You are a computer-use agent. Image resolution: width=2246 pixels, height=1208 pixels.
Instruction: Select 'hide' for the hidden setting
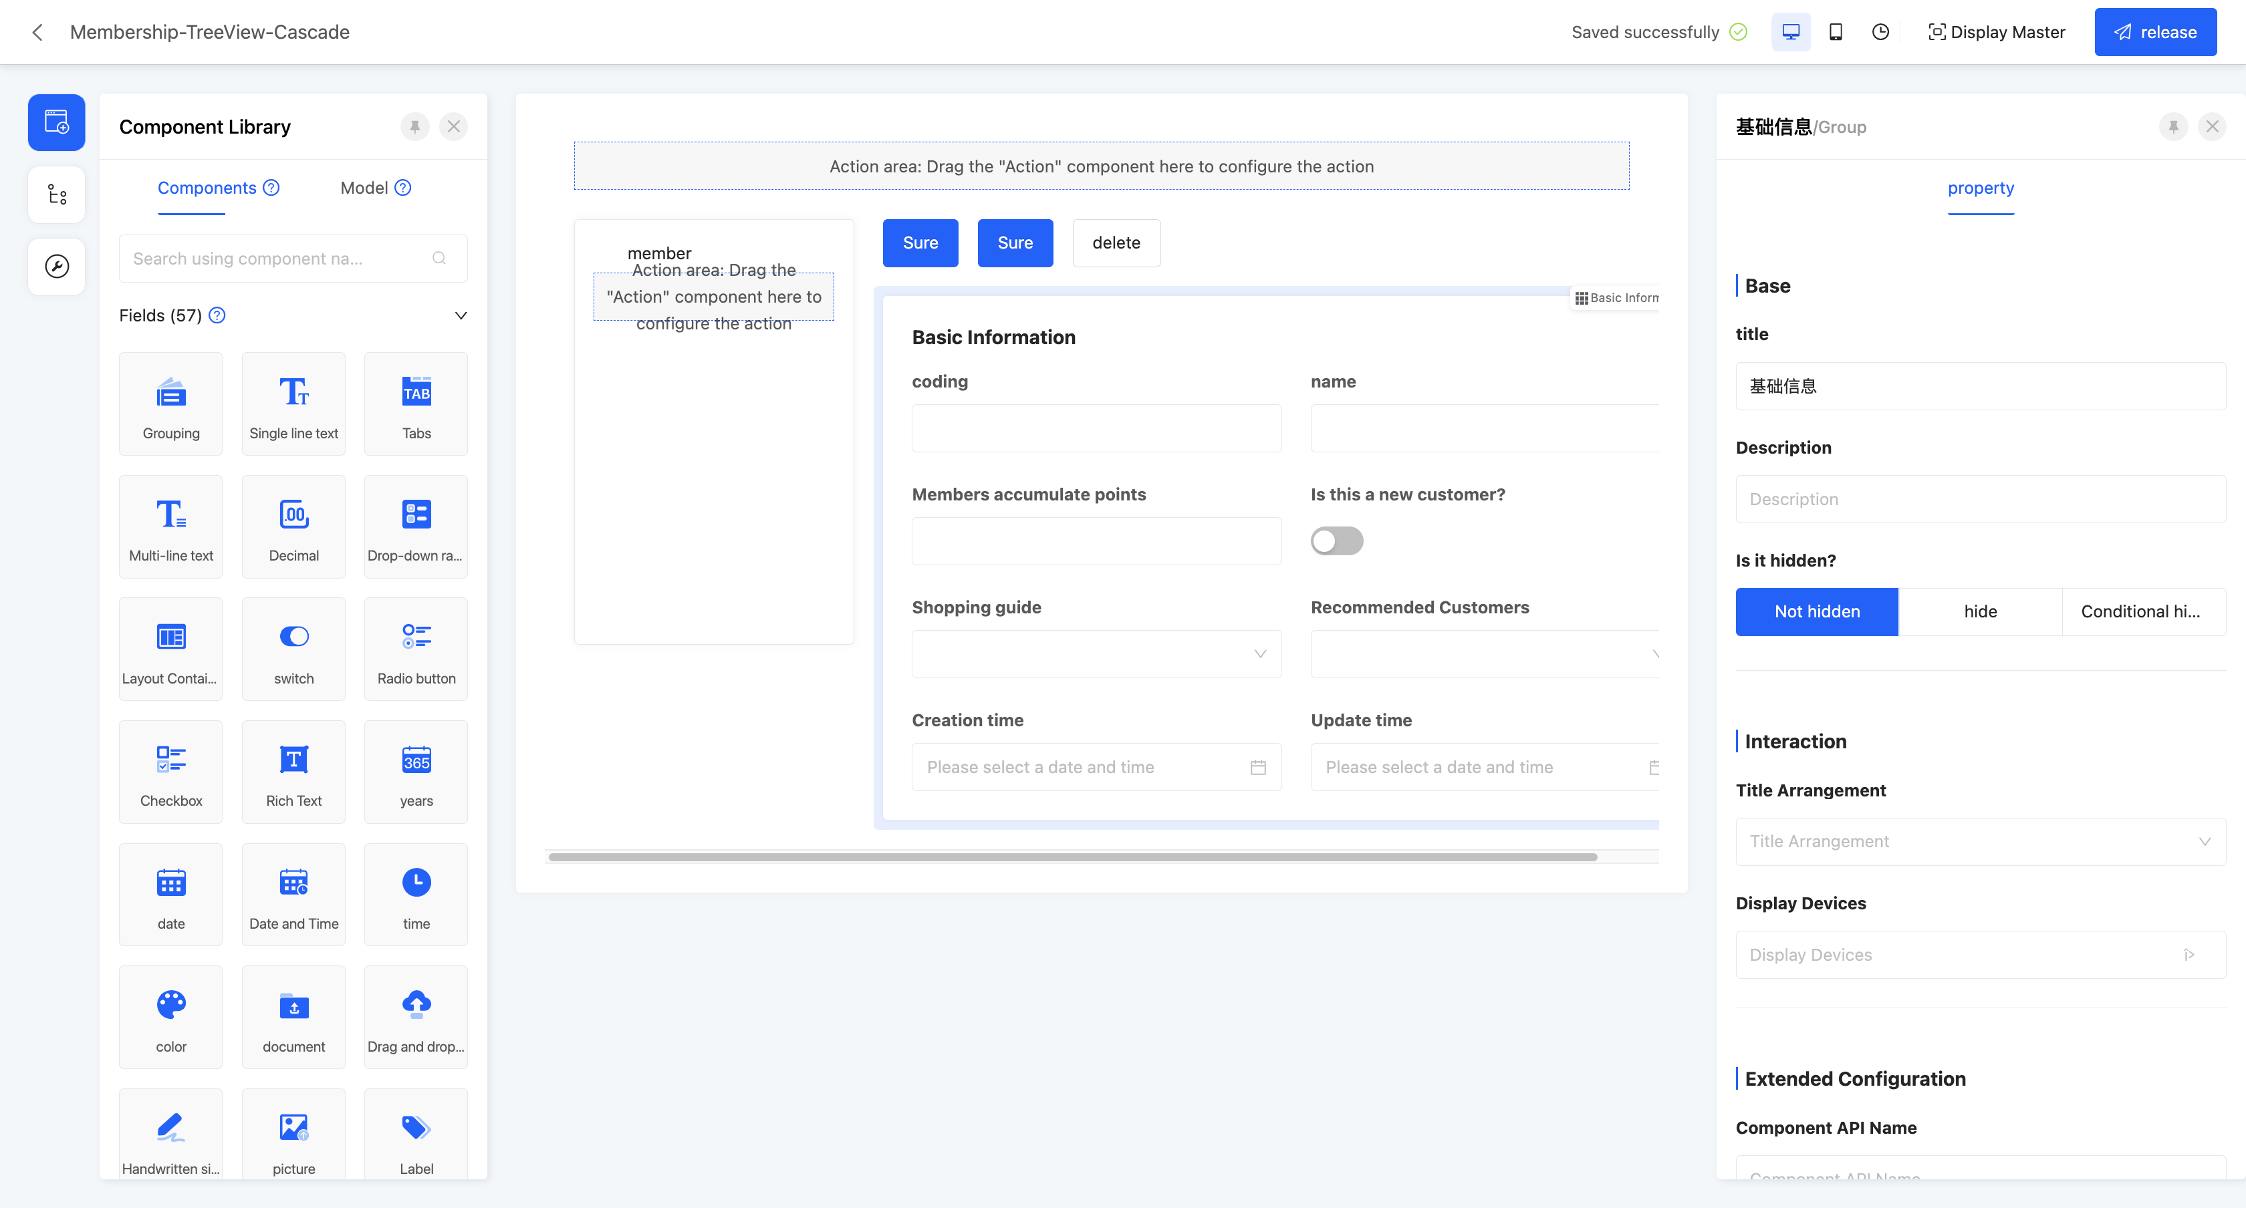coord(1980,611)
